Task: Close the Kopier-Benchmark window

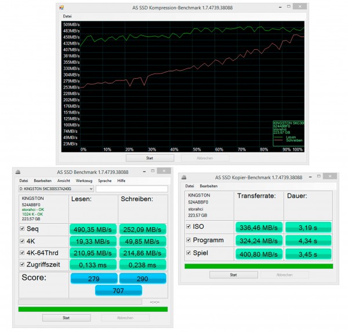Action: tap(330, 176)
